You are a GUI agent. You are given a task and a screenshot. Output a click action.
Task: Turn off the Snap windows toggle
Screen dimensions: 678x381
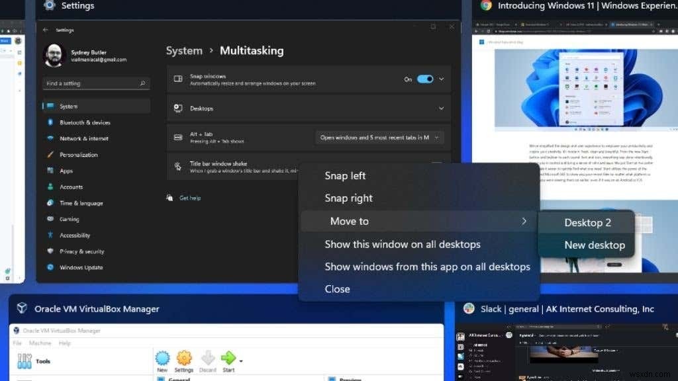click(426, 77)
